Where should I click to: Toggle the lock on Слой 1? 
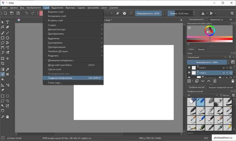(x=224, y=73)
